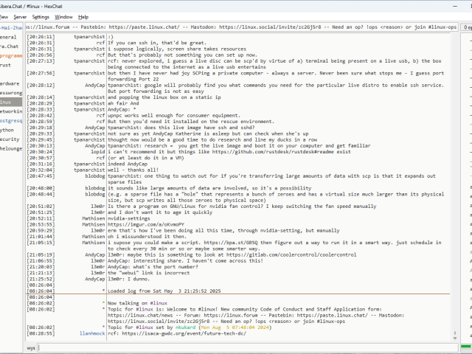Open the thelounge channel

coord(10,147)
